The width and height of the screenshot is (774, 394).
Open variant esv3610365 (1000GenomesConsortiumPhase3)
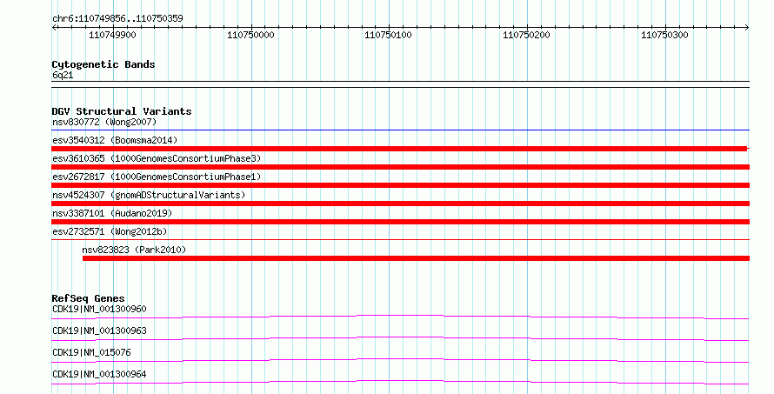point(157,158)
